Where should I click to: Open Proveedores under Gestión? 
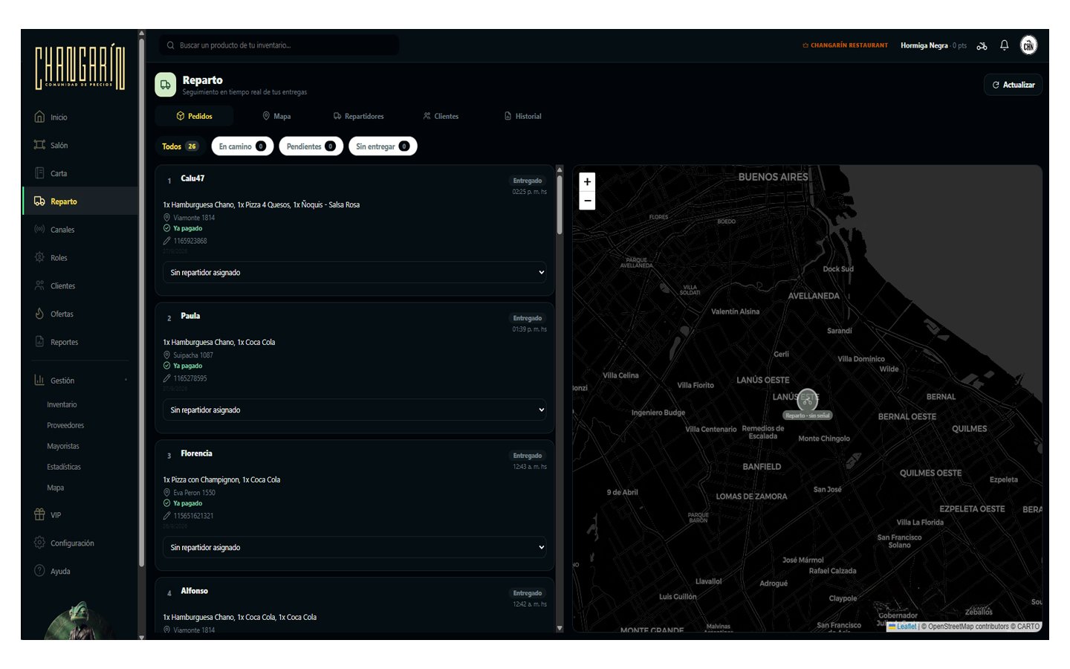[65, 425]
